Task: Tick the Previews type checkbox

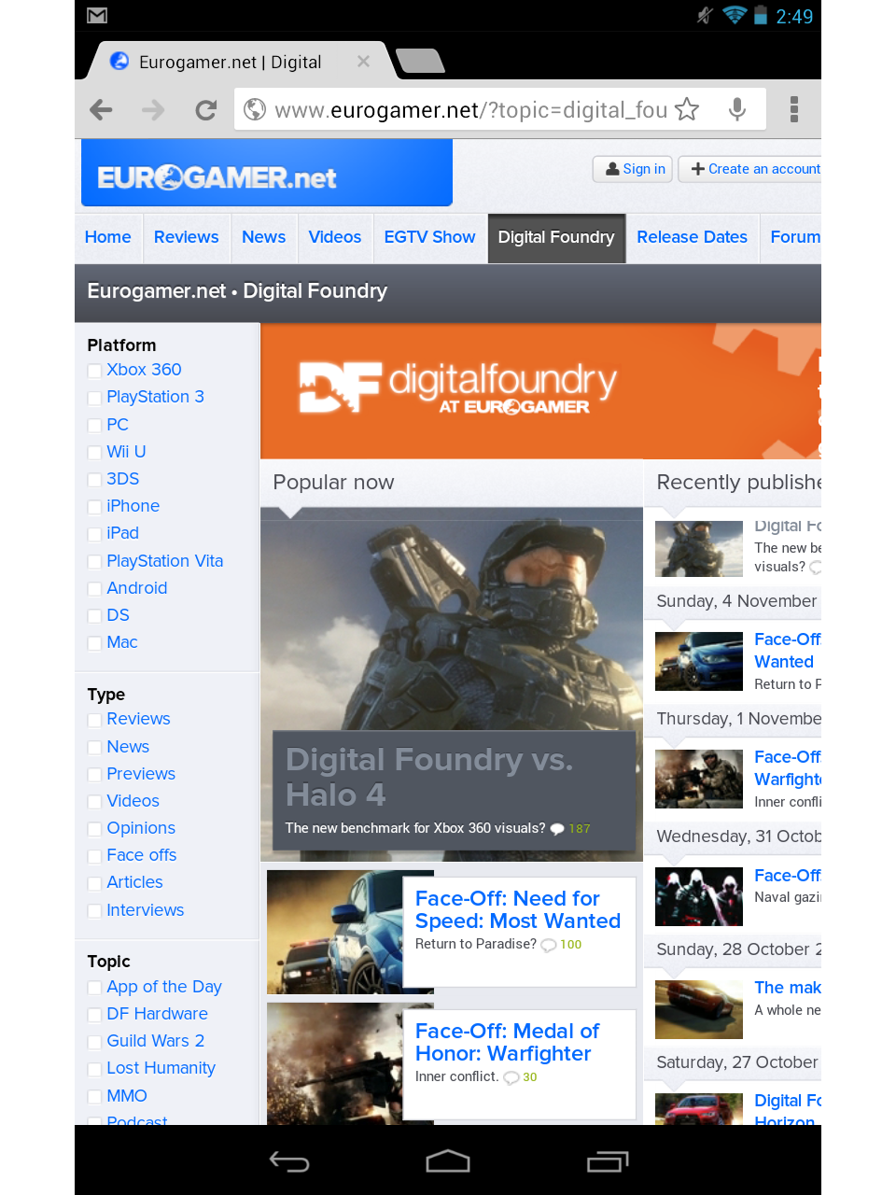Action: click(94, 775)
